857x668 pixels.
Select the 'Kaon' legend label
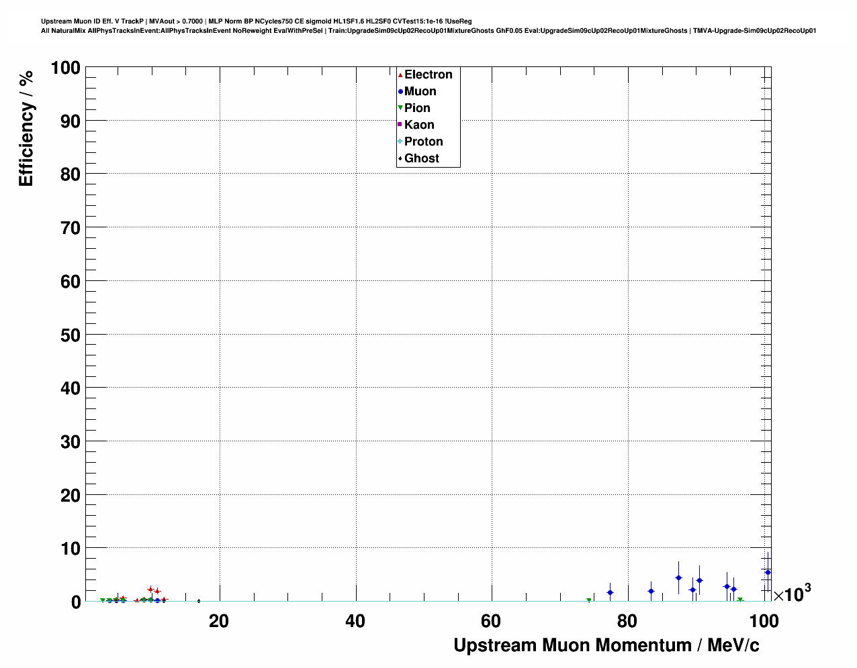pos(419,125)
